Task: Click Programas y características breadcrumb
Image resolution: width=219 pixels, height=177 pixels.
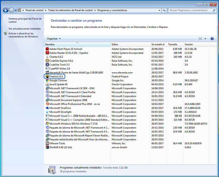Action: [x=112, y=10]
